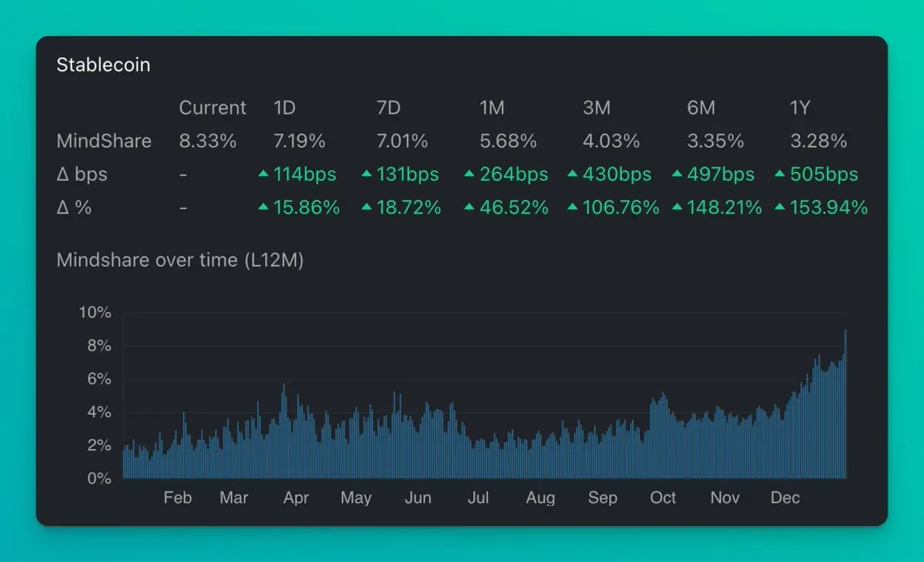Click the Nov x-axis label

pyautogui.click(x=725, y=497)
